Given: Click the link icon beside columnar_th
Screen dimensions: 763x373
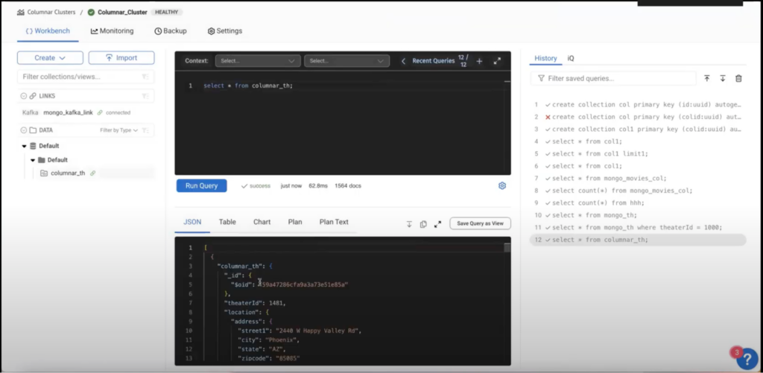Looking at the screenshot, I should 92,173.
